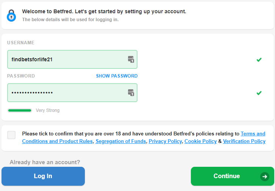This screenshot has height=191, width=275.
Task: Tick the over 18 confirmation checkbox
Action: point(11,135)
